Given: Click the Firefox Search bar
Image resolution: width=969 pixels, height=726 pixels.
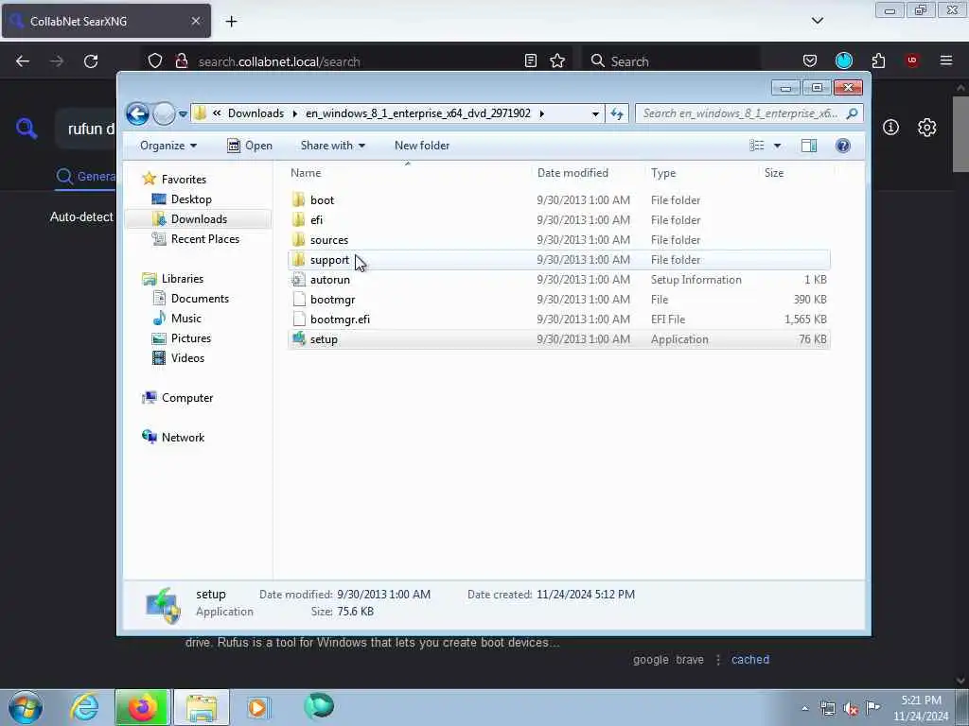Looking at the screenshot, I should (672, 61).
